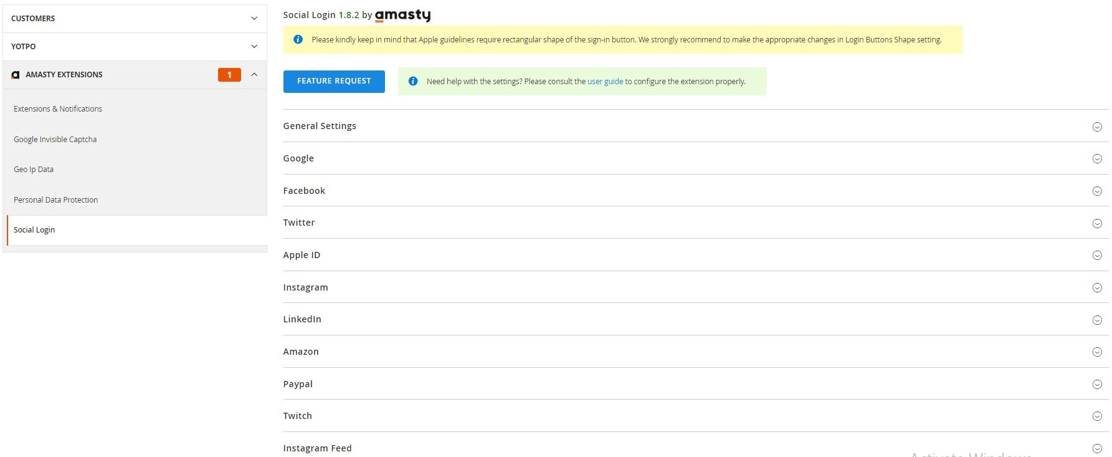Open the user guide link
1112x457 pixels.
point(605,81)
